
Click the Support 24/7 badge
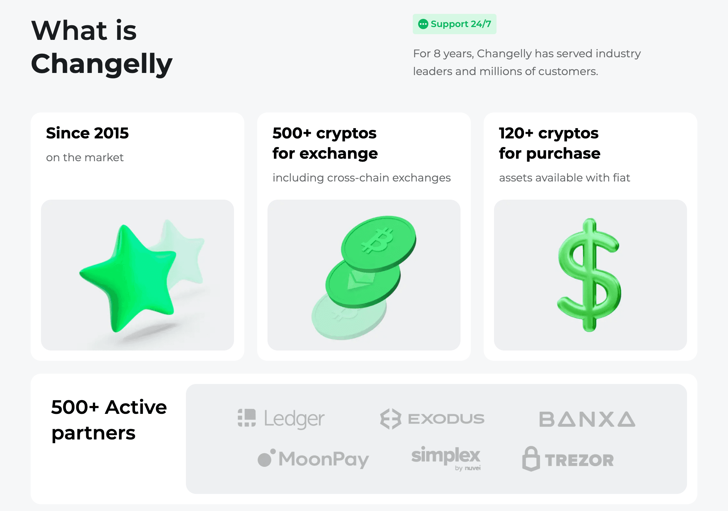(x=454, y=24)
